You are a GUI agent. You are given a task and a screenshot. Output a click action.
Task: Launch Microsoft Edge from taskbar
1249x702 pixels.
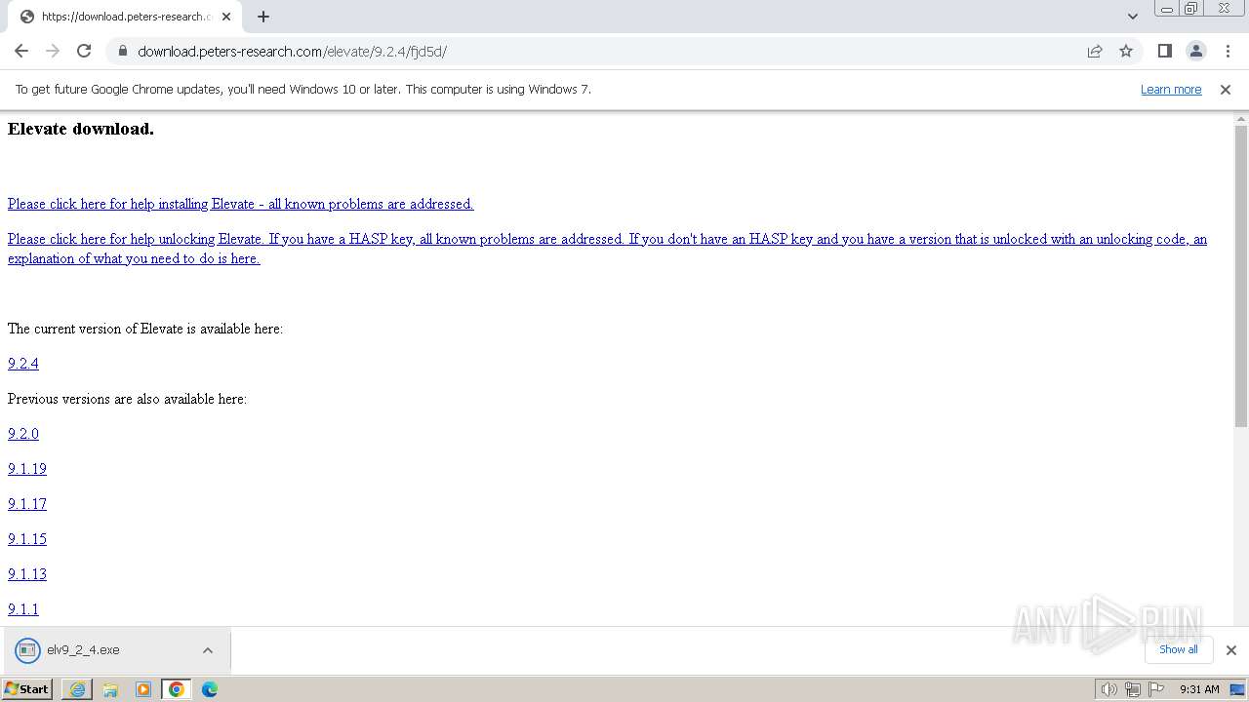click(210, 689)
